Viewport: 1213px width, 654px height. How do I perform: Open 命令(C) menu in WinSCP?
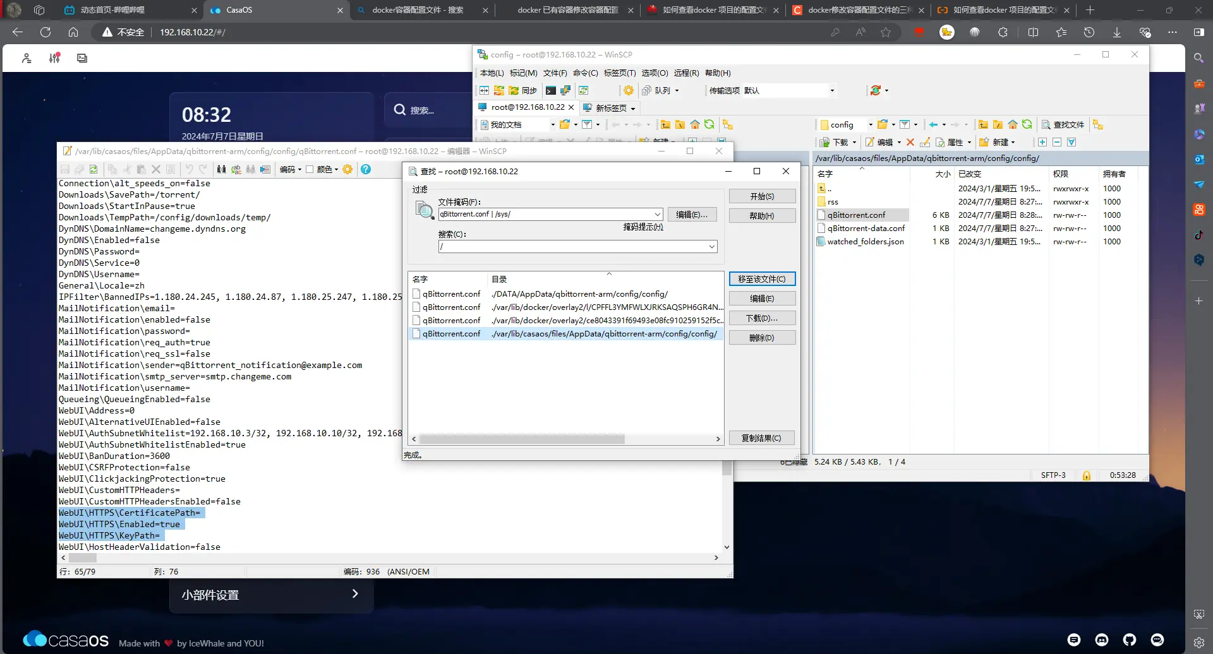[x=585, y=73]
